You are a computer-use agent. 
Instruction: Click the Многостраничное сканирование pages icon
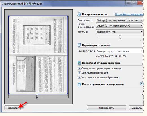pyautogui.click(x=79, y=84)
